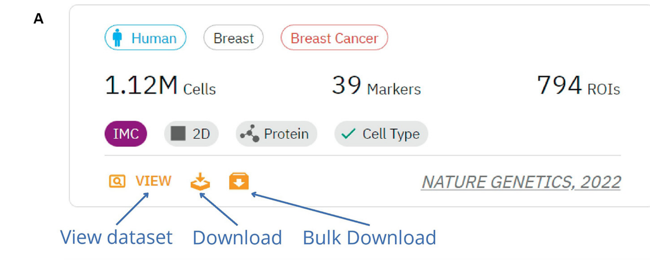650x260 pixels.
Task: Select the Breast tissue tag
Action: click(233, 38)
